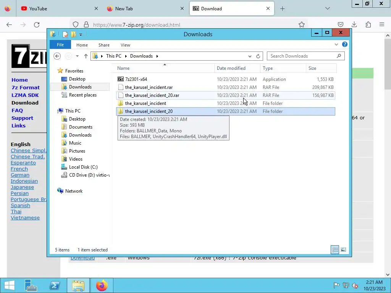This screenshot has width=391, height=293.
Task: Open Firefox hamburger application menu
Action: pyautogui.click(x=382, y=24)
